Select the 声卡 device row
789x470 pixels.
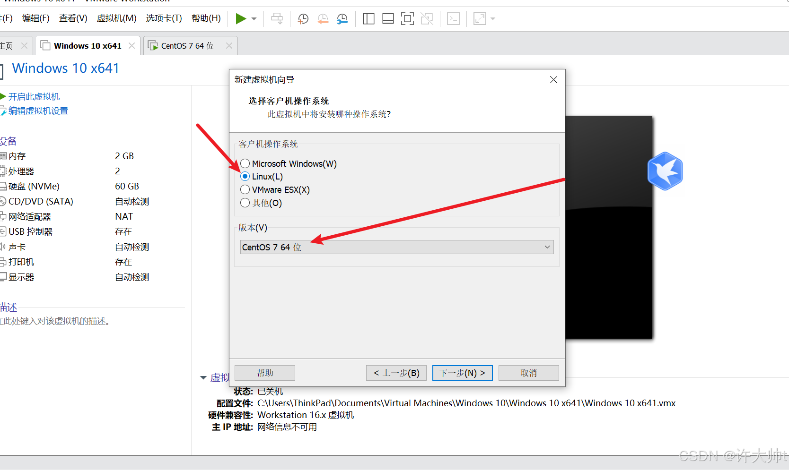[x=92, y=247]
